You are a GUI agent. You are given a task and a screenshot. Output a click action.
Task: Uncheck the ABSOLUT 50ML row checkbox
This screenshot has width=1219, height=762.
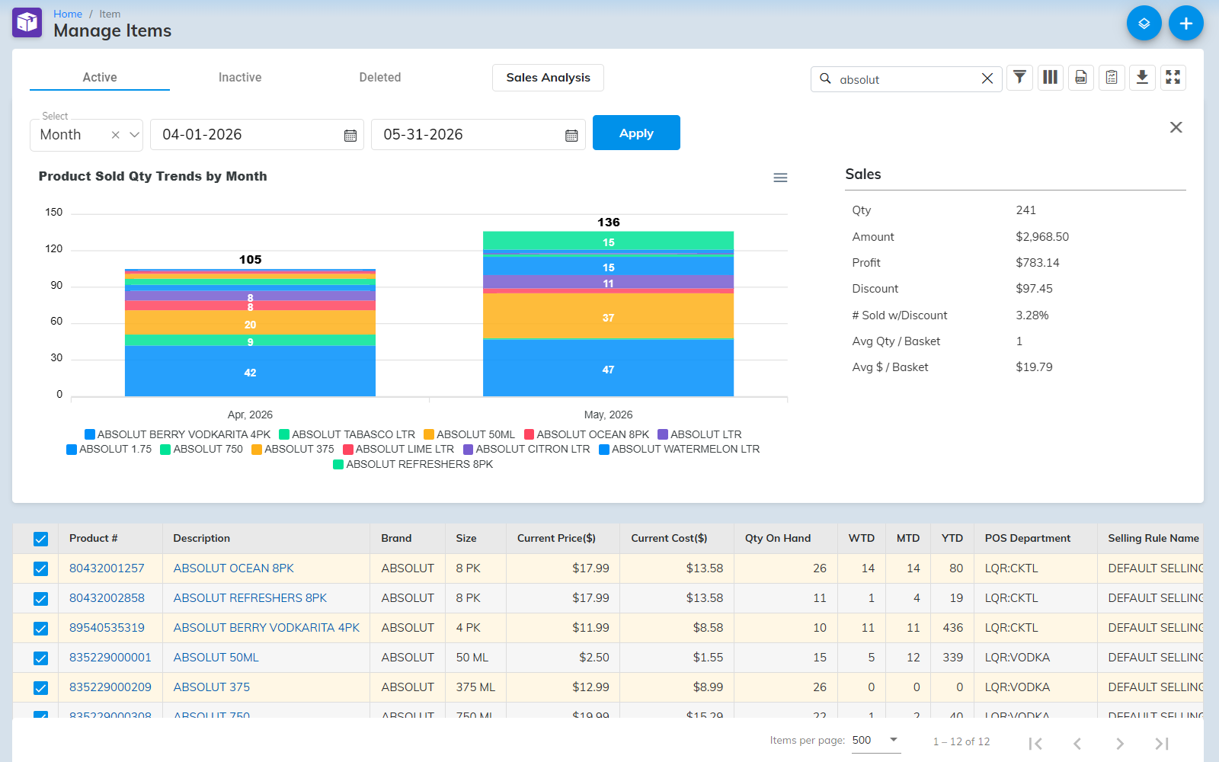41,658
